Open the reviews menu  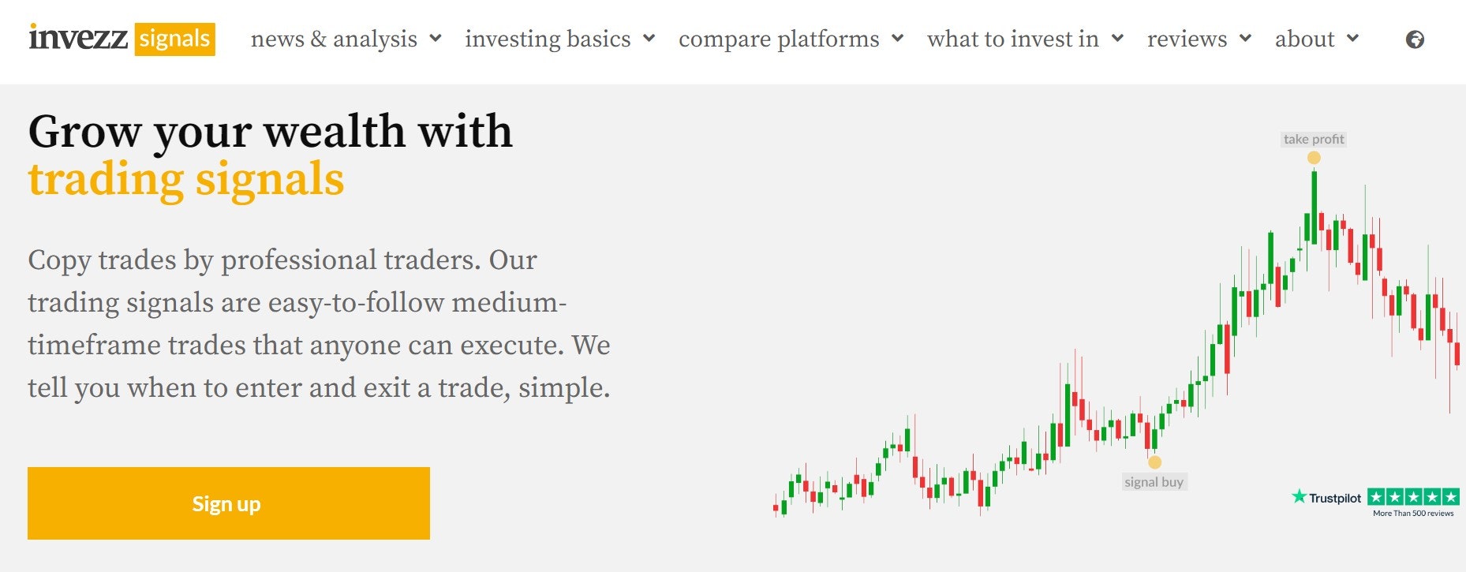(x=1199, y=39)
